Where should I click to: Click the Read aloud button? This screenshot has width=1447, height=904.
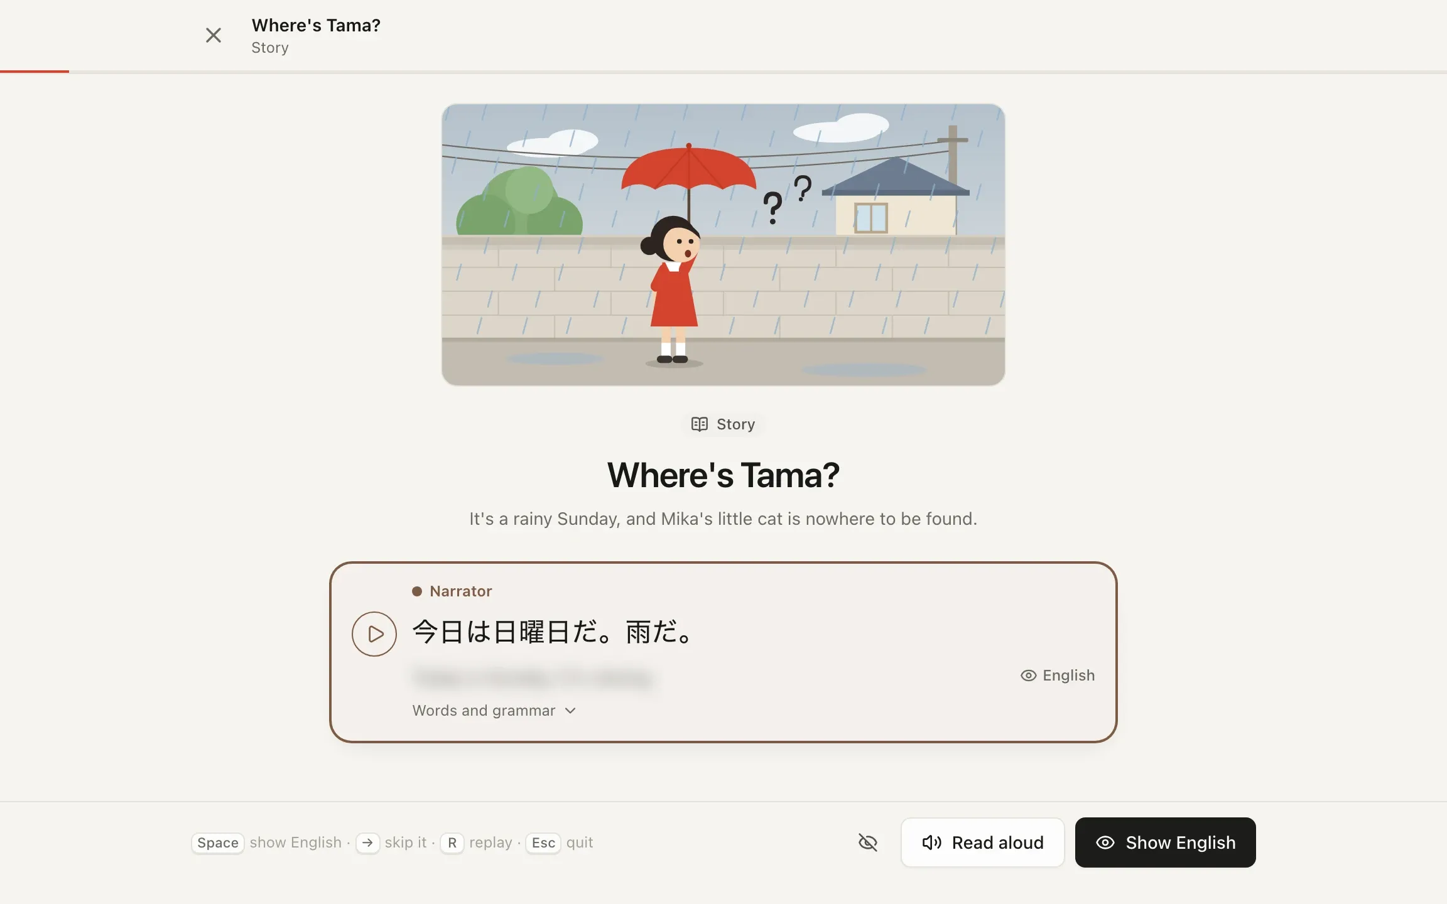click(982, 842)
